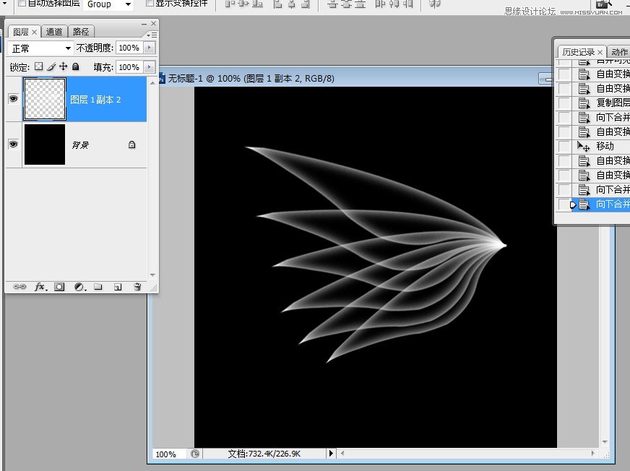This screenshot has width=630, height=471.
Task: Open the layer style fx menu
Action: (40, 287)
